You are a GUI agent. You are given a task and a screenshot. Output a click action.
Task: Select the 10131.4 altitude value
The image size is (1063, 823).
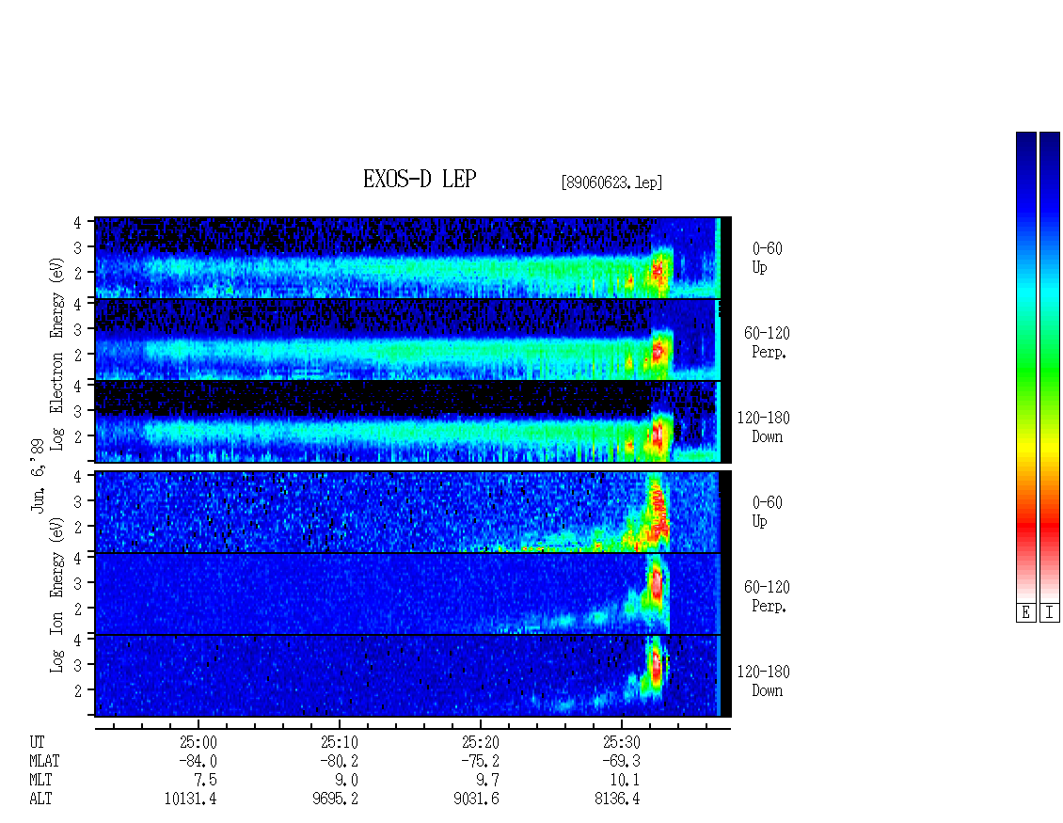click(x=191, y=799)
